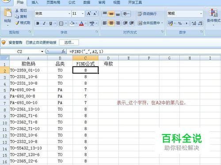
Task: Switch to 视图 View tab
Action: 117,2
